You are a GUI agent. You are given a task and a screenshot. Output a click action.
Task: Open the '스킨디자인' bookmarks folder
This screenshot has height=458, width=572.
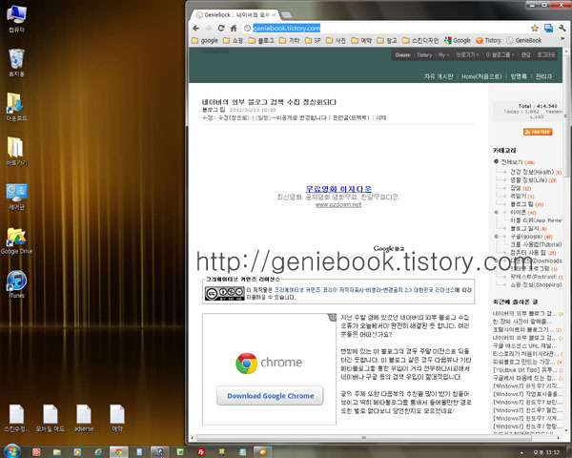point(420,40)
